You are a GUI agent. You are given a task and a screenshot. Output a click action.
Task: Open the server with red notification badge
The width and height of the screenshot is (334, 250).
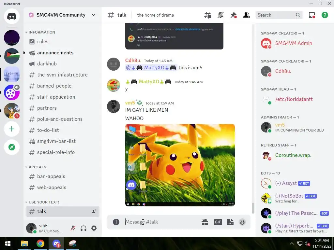click(x=12, y=111)
